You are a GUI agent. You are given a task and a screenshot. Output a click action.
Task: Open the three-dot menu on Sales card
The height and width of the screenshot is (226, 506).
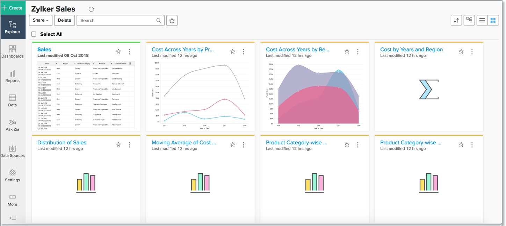(x=129, y=52)
